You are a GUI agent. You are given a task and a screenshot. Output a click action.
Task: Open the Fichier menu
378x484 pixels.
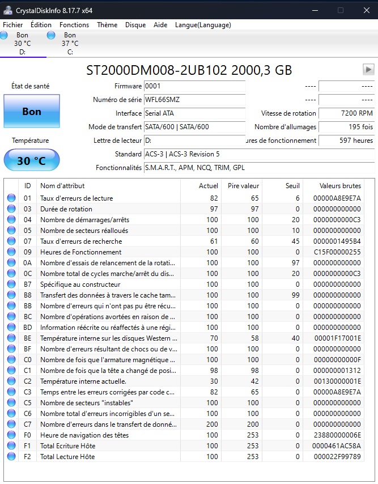click(x=12, y=25)
